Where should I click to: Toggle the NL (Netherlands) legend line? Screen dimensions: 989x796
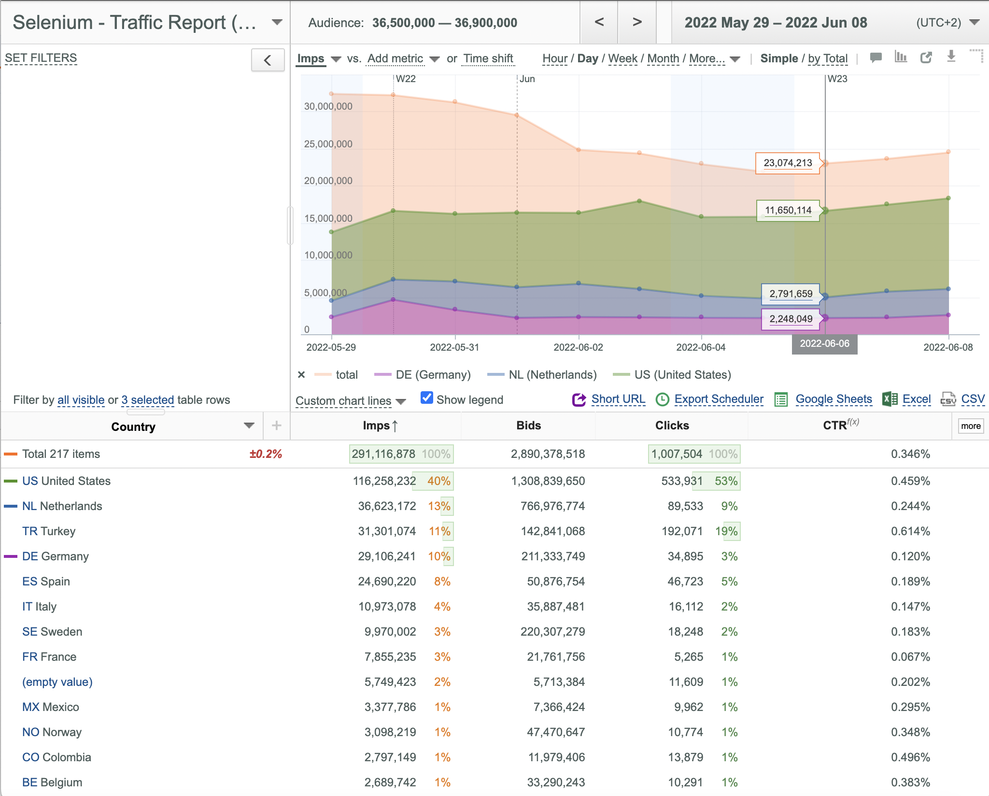click(542, 375)
